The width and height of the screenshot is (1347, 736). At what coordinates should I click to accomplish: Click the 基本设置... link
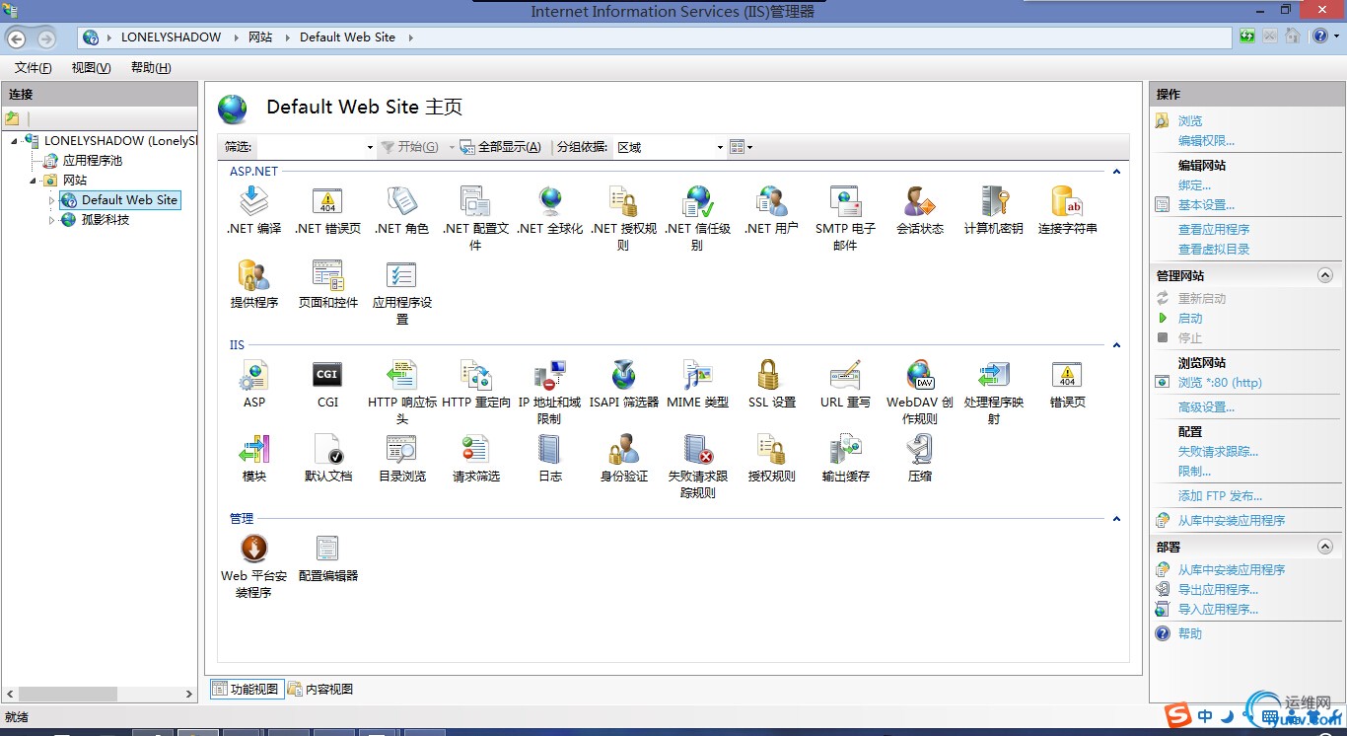[1206, 205]
